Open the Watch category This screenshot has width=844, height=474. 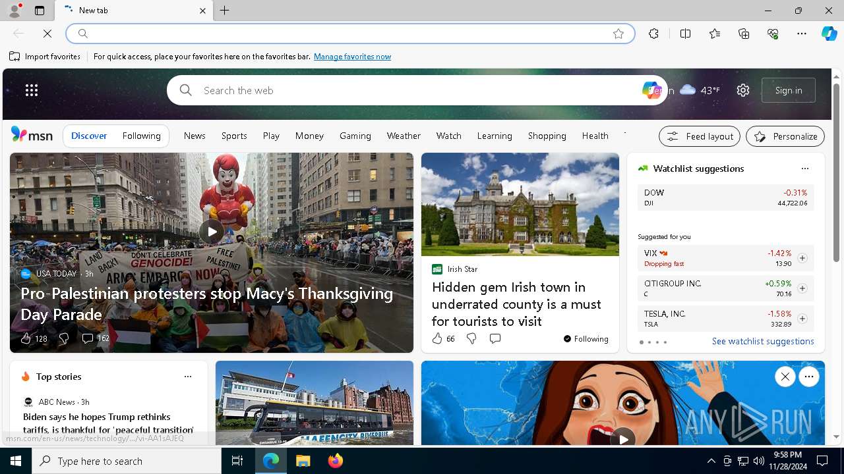(449, 136)
